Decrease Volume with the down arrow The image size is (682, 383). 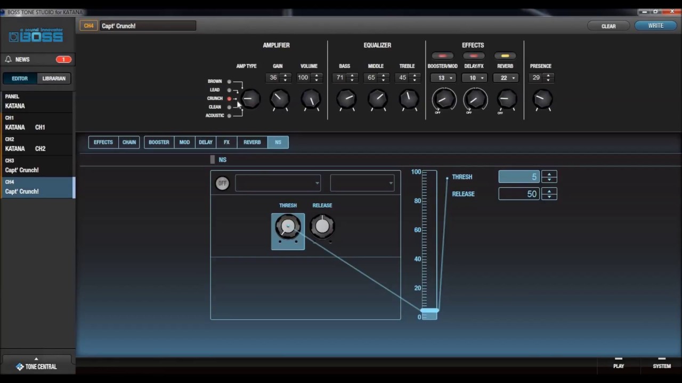(316, 80)
